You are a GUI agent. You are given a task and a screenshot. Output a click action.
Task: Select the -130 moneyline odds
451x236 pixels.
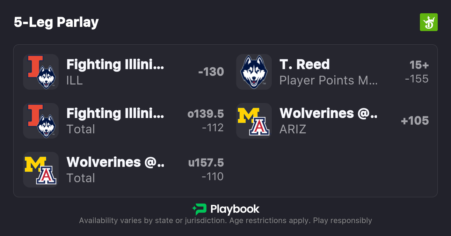pos(211,72)
